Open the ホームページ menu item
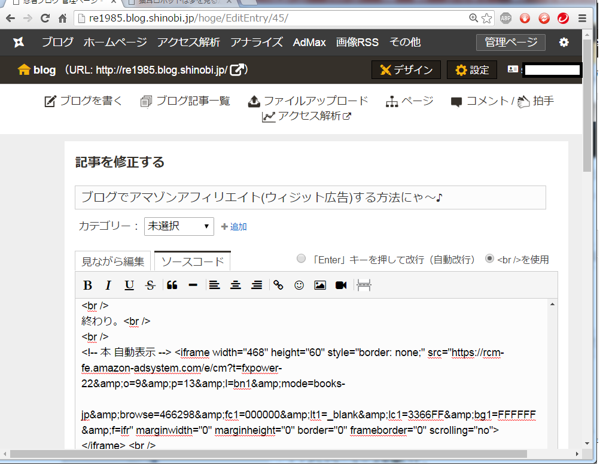 pyautogui.click(x=115, y=42)
